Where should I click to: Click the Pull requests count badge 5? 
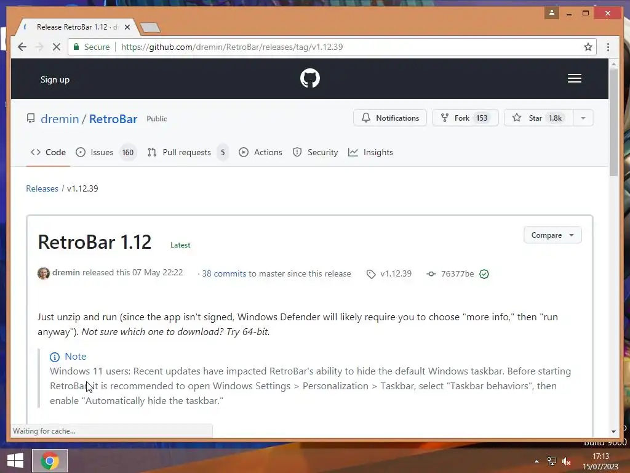[223, 153]
